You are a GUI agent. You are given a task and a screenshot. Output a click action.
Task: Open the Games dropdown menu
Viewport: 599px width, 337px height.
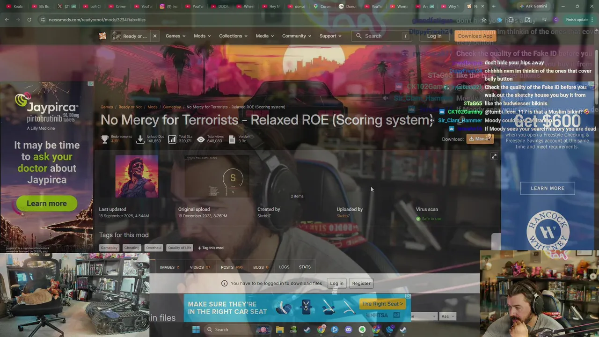175,36
